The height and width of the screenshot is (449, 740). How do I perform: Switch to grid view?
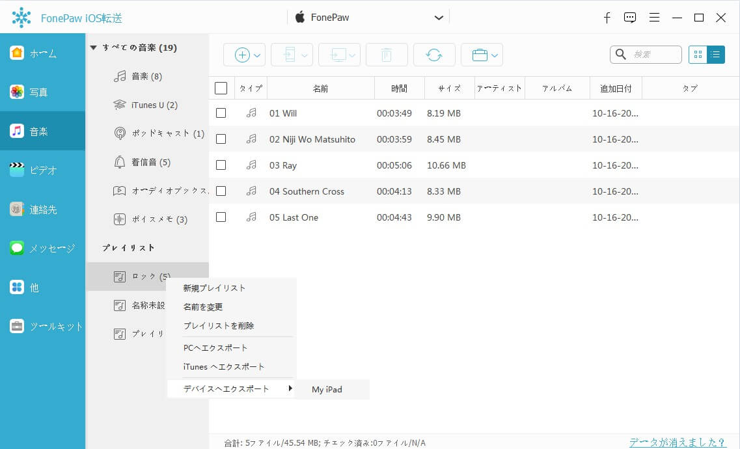coord(698,55)
